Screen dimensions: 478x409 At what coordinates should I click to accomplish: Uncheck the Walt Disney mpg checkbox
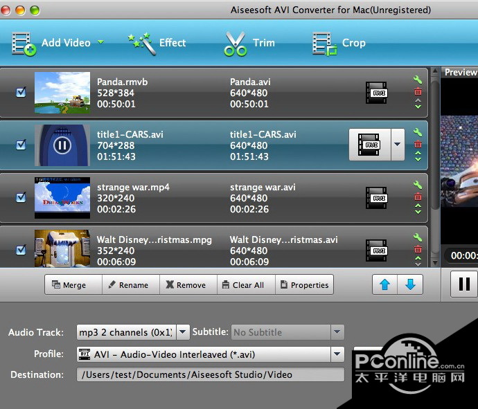click(x=21, y=250)
